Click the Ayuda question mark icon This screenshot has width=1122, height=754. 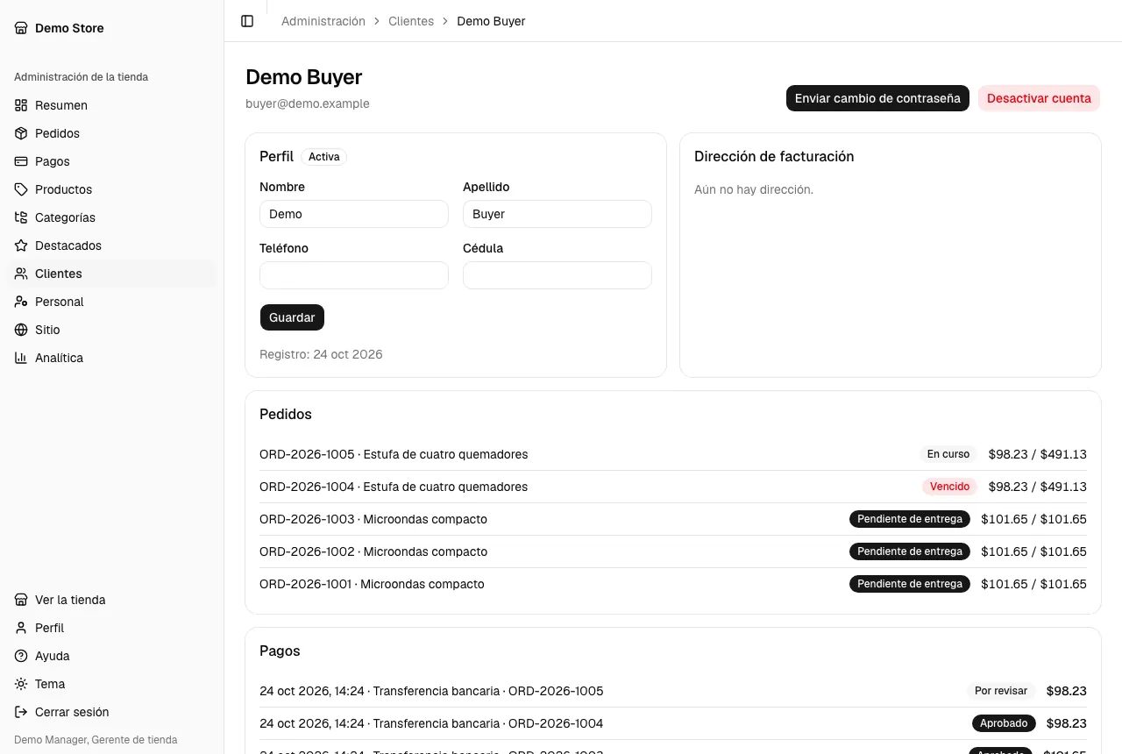pos(21,656)
